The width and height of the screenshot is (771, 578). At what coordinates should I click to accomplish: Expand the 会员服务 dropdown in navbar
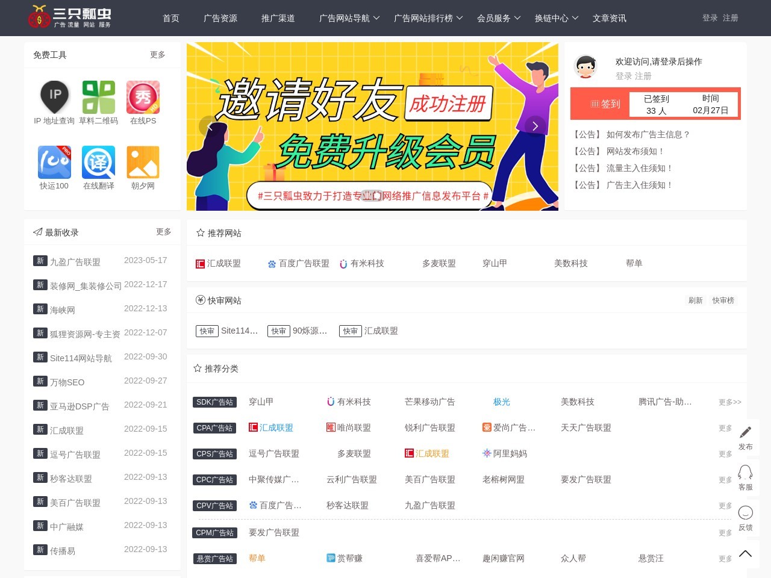[499, 18]
